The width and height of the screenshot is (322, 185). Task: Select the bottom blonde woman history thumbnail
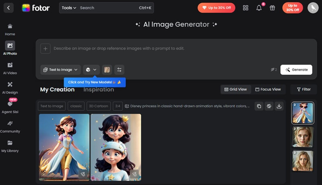303,161
